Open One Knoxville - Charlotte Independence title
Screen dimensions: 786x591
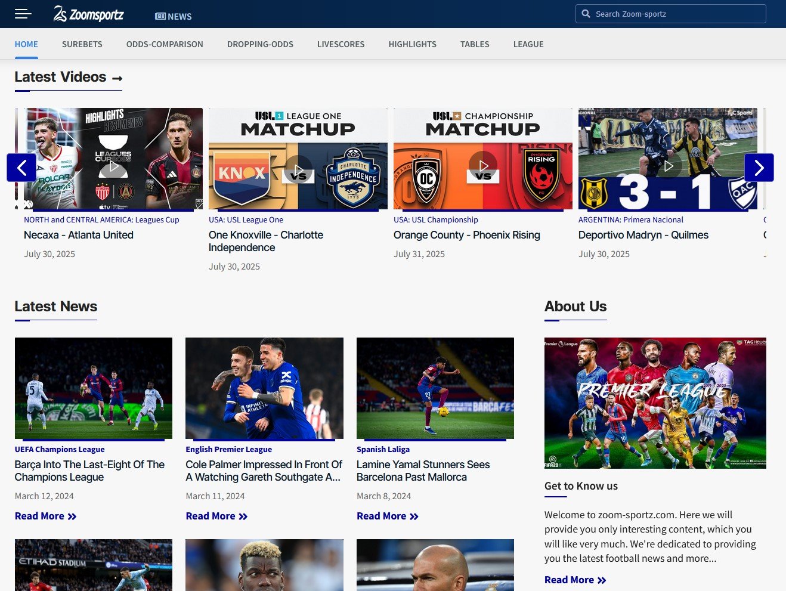266,242
